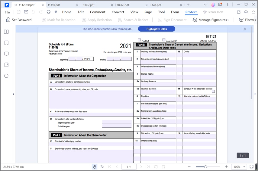Click the full screen mode icon

pos(252,166)
